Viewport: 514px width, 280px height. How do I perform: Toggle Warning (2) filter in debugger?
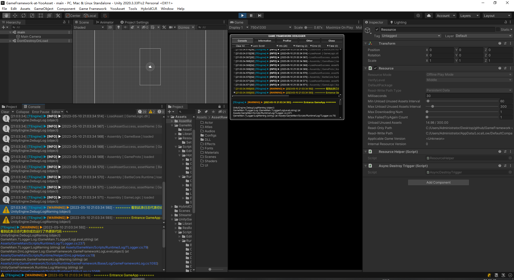[x=300, y=46]
